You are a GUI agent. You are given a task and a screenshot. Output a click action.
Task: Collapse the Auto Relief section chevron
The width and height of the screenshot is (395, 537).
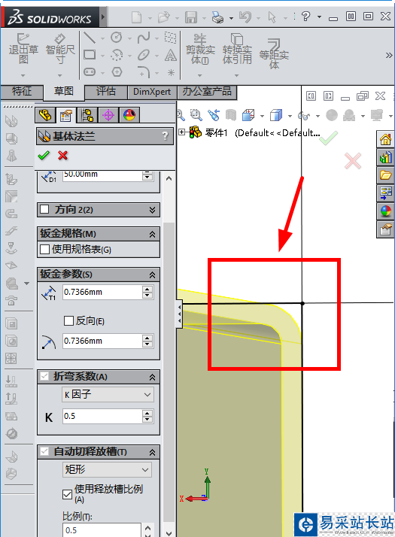153,453
